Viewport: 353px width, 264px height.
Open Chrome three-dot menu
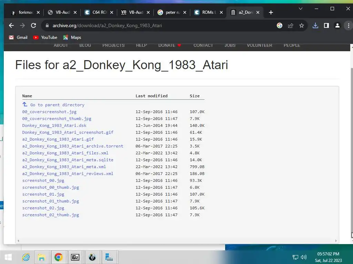(349, 25)
